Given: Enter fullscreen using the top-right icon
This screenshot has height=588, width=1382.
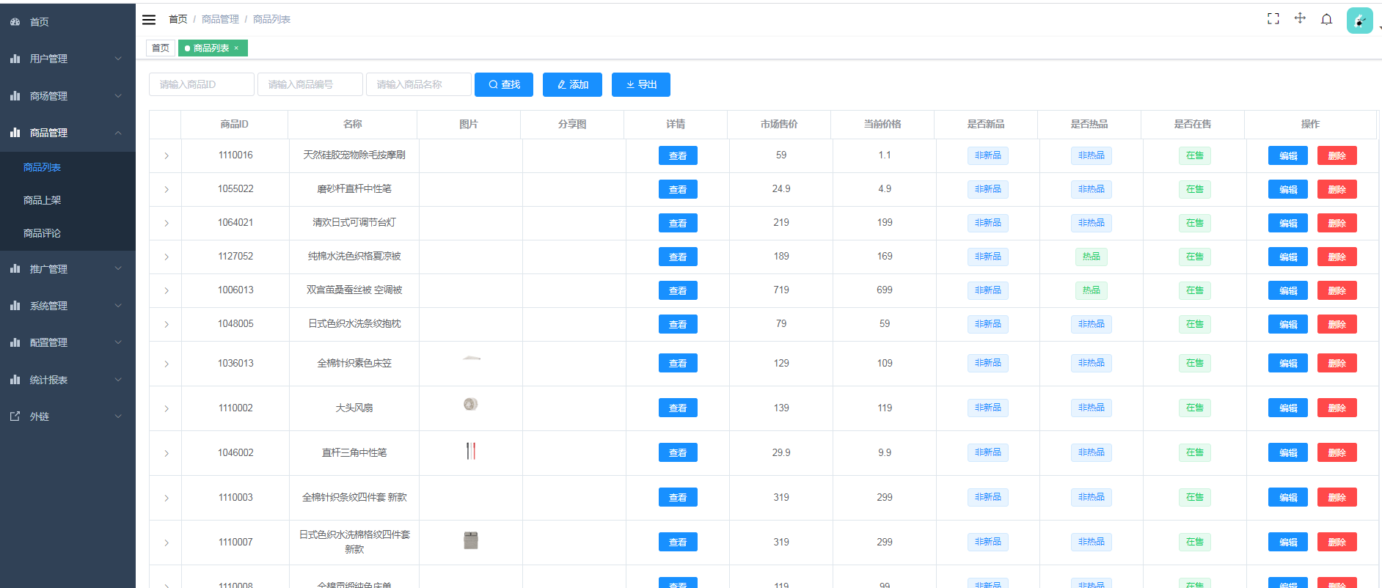Looking at the screenshot, I should click(1273, 19).
